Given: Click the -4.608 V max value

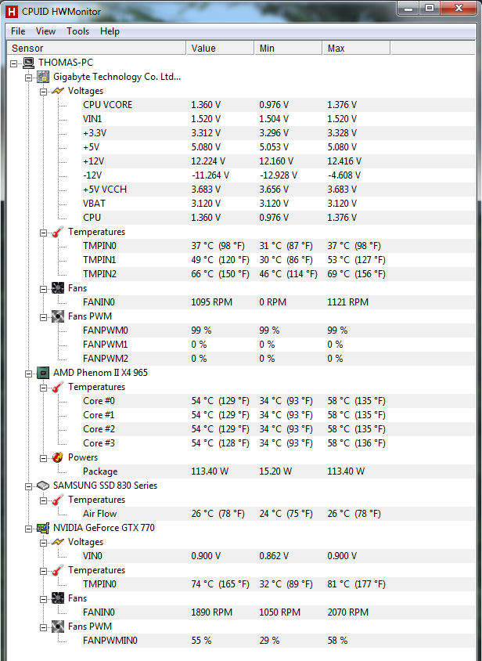Looking at the screenshot, I should tap(344, 175).
